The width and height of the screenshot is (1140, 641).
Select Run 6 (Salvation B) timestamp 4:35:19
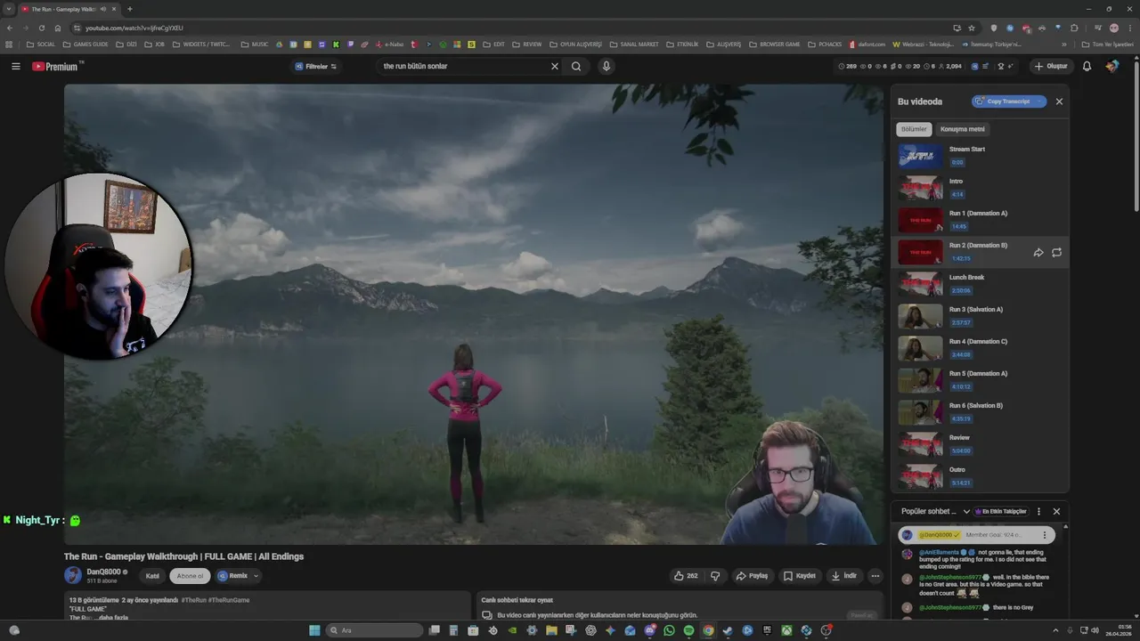(x=960, y=418)
